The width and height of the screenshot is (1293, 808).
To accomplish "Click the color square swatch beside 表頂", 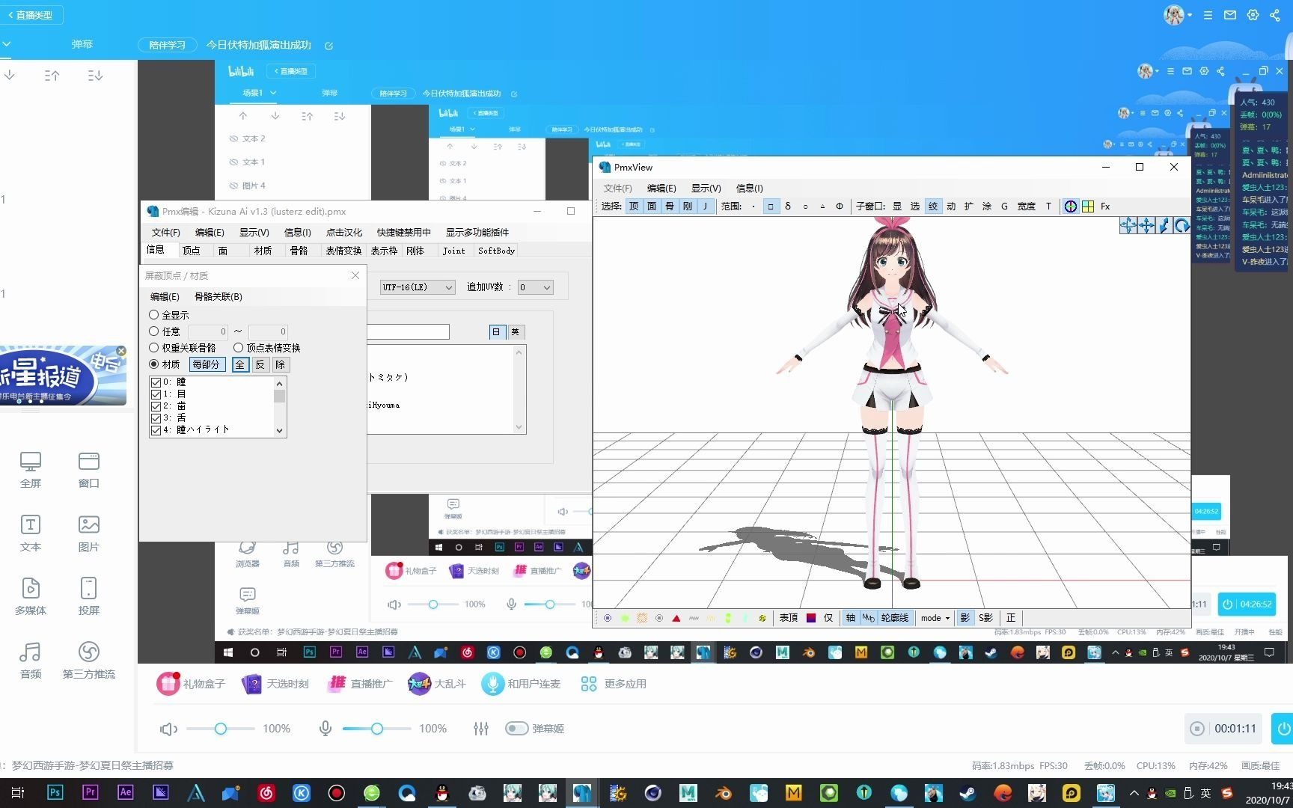I will click(810, 618).
